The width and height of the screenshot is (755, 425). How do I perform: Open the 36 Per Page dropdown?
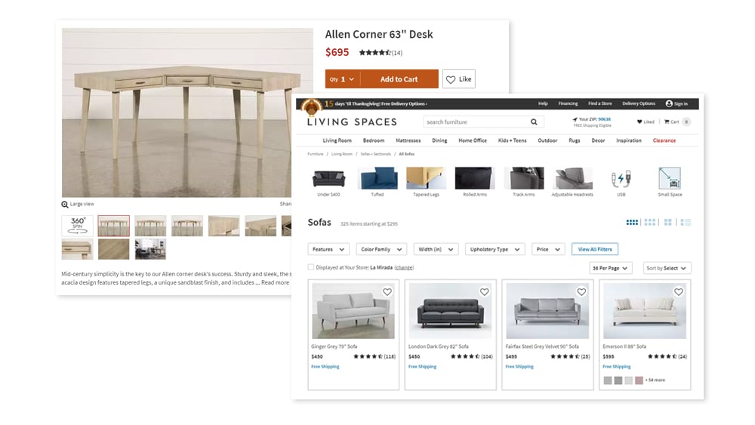click(610, 268)
